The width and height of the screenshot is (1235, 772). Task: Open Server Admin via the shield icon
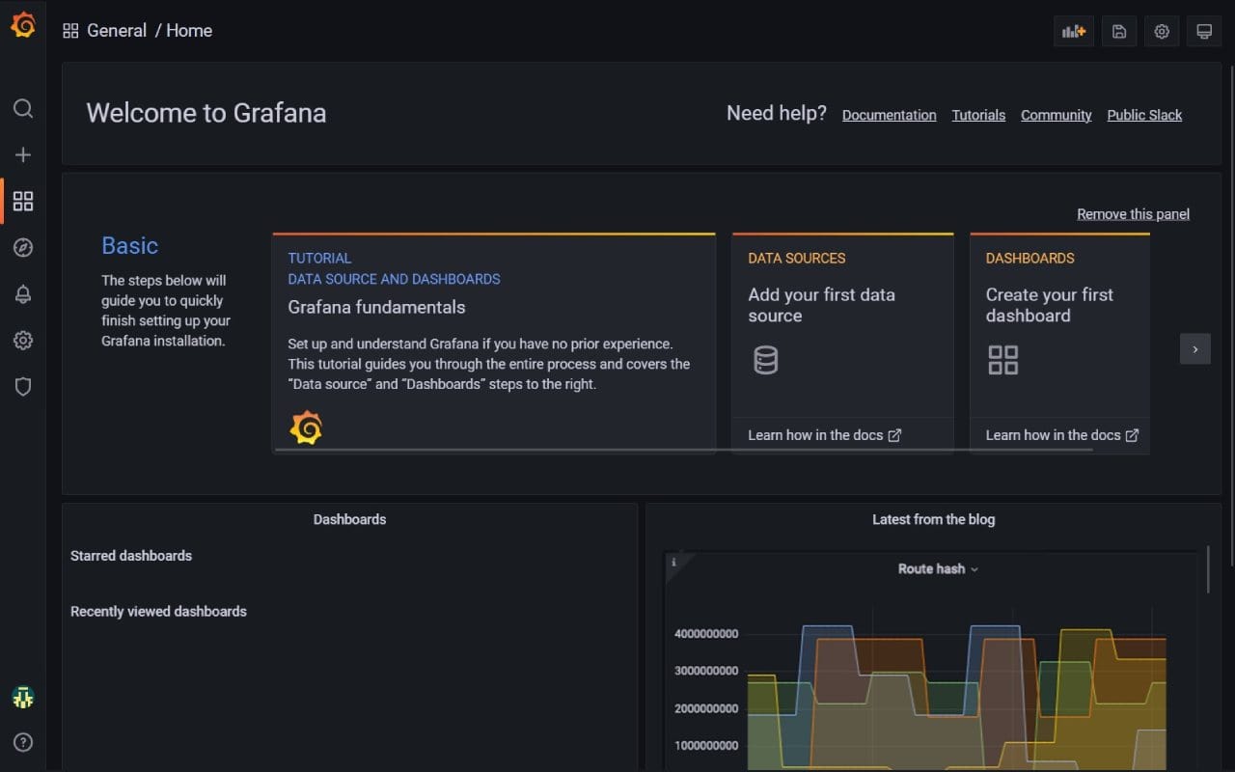click(x=23, y=386)
